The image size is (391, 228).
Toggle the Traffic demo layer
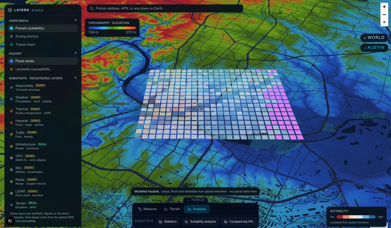43,135
